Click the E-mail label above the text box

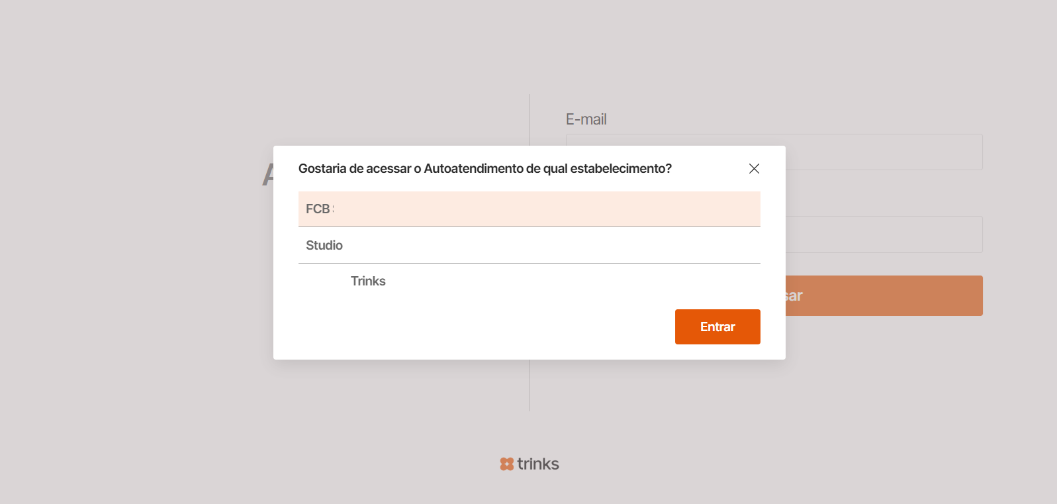(585, 119)
